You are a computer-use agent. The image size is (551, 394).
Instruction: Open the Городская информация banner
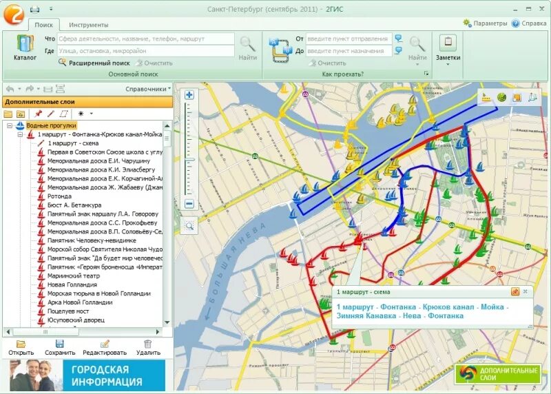pyautogui.click(x=87, y=375)
